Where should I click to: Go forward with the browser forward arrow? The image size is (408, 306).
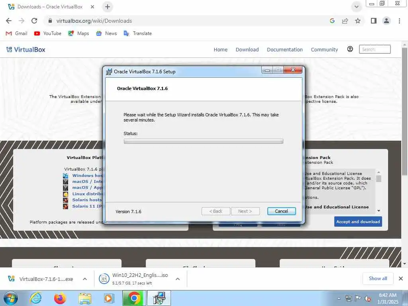[x=22, y=21]
